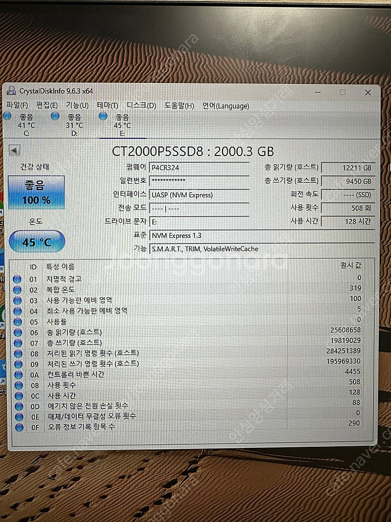Click the 45 °C temperature button
Viewport: 391px width, 522px height.
pos(36,242)
